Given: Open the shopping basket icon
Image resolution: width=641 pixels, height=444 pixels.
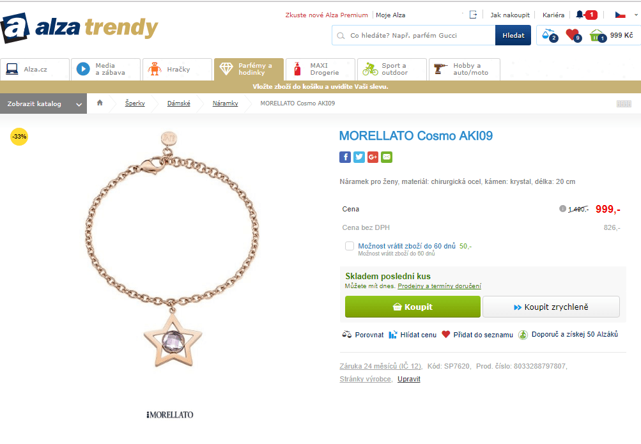Looking at the screenshot, I should click(x=598, y=36).
